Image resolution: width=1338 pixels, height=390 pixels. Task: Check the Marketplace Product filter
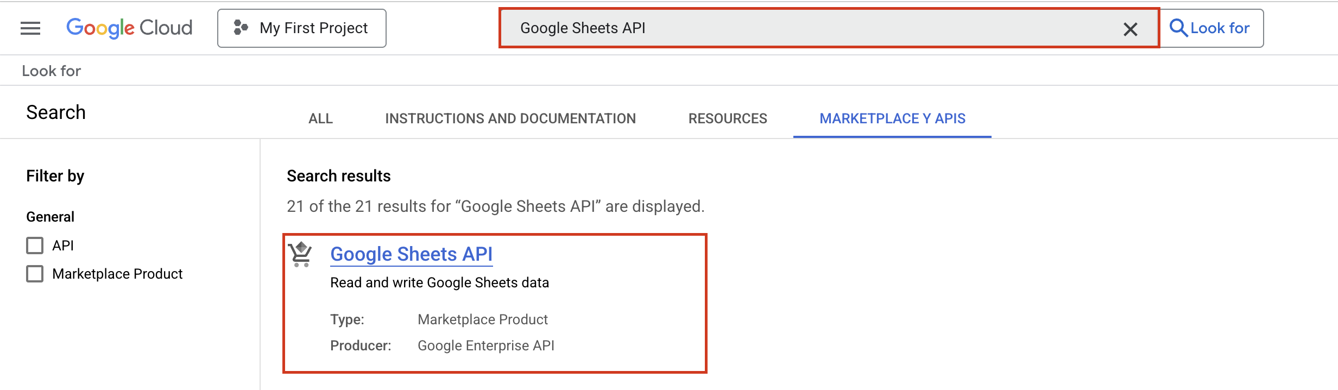pos(35,274)
